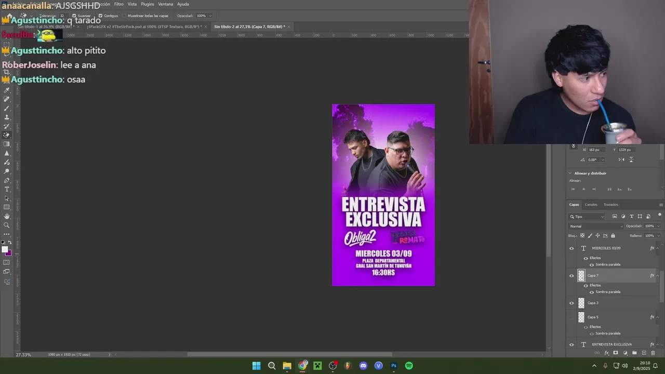Select the Rectangle shape tool
The image size is (665, 374).
pyautogui.click(x=7, y=207)
